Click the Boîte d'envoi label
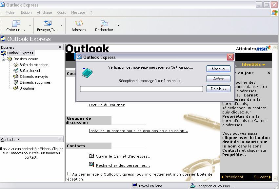Screen dimensions: 279x189 [30, 71]
